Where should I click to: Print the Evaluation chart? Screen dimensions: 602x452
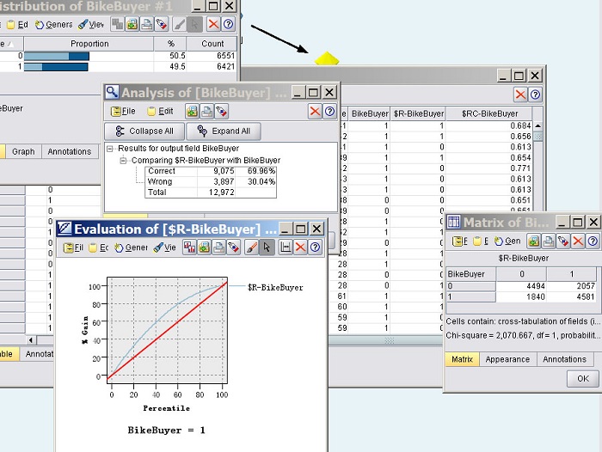218,247
